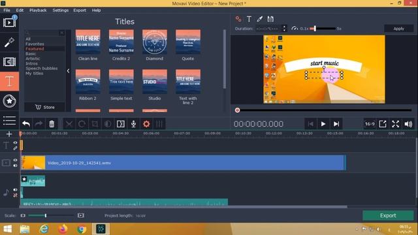Detach the preview window icon
The width and height of the screenshot is (418, 235).
383,124
